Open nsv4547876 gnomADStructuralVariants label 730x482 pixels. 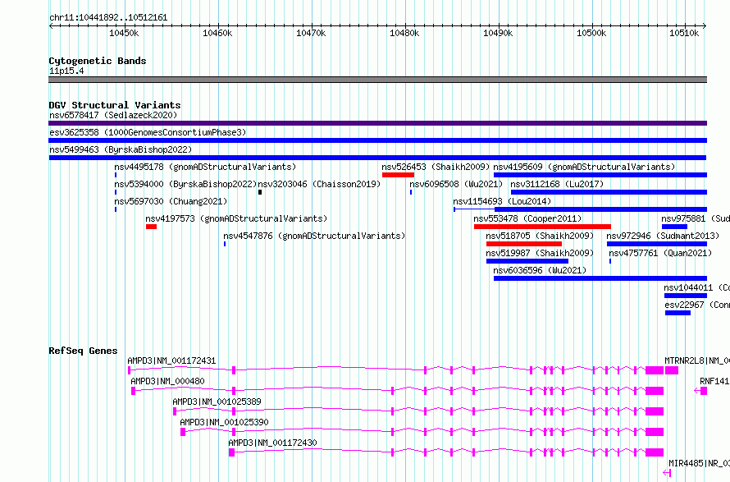(x=314, y=236)
